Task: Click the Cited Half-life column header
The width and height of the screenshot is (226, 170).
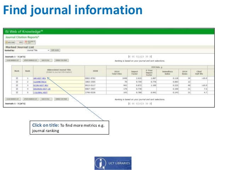Action: point(199,73)
